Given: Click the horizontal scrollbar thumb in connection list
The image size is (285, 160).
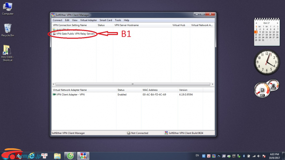Looking at the screenshot, I should [133, 84].
